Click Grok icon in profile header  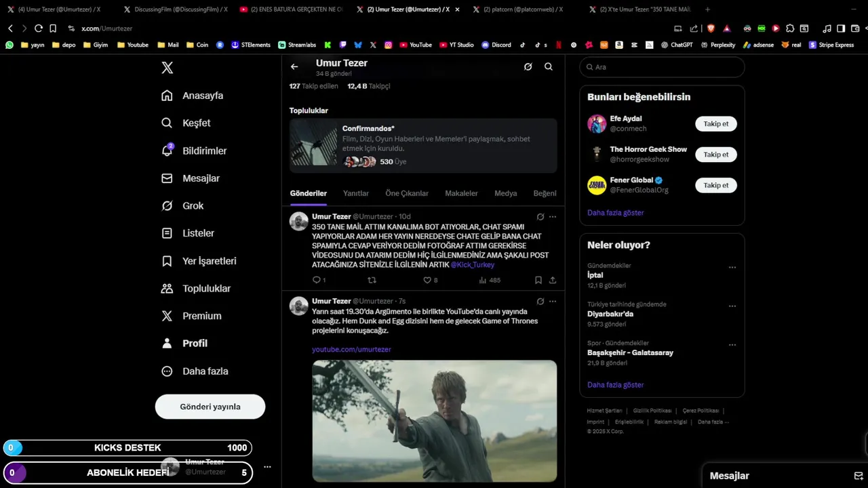click(528, 66)
